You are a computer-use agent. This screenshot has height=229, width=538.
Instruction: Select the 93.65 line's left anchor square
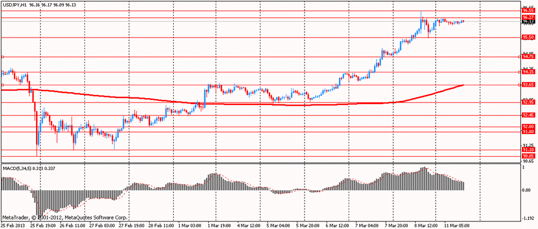tap(2, 85)
